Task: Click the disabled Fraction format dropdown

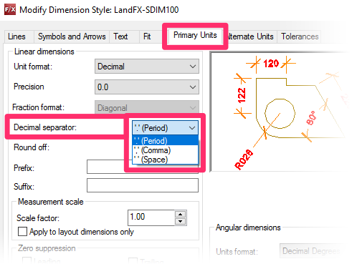Action: click(147, 107)
